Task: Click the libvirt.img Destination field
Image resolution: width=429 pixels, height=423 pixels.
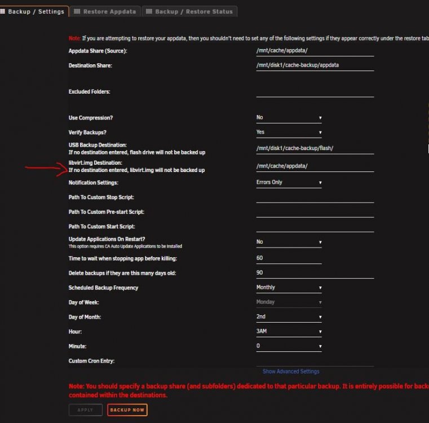Action: (315, 166)
